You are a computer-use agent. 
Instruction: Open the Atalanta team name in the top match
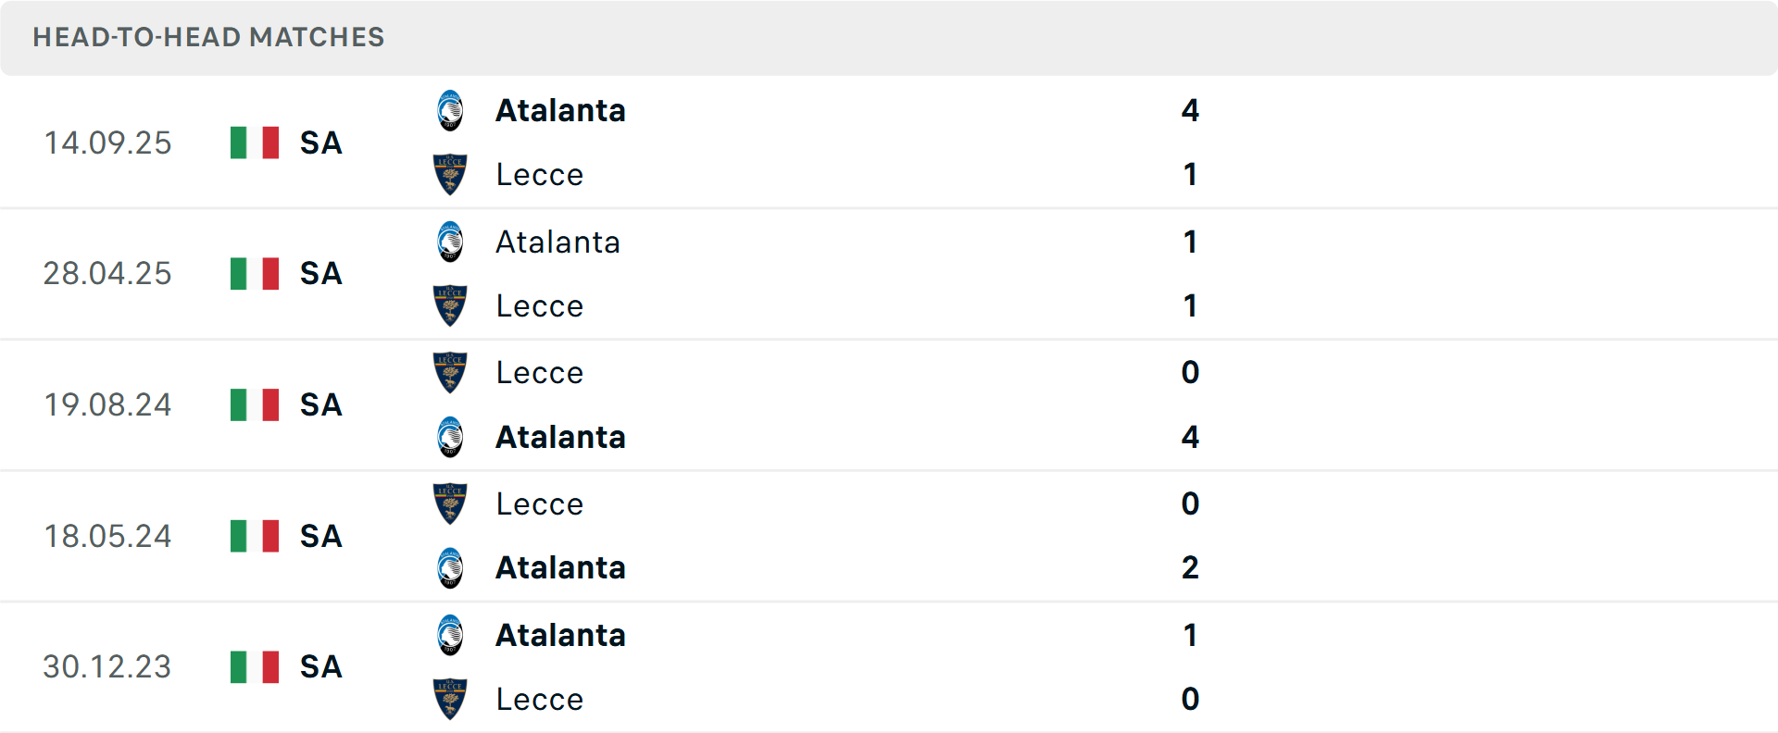coord(560,110)
